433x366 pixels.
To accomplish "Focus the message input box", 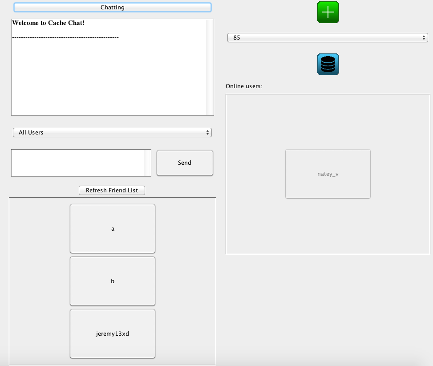I will [x=78, y=163].
